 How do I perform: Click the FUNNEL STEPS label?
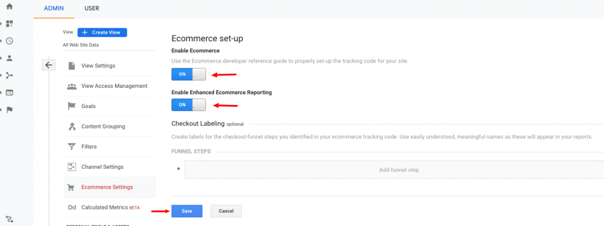[x=191, y=151]
